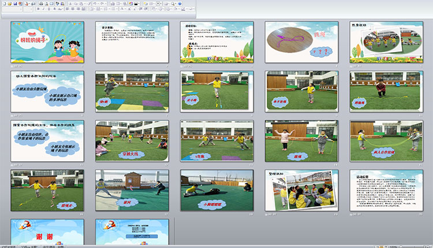Select the 小脚踩踩踩 photo slide
The image size is (433, 248).
(x=216, y=191)
